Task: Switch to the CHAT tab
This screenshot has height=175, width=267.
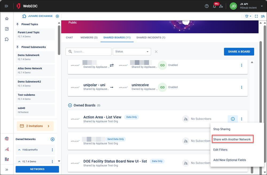Action: [x=69, y=37]
